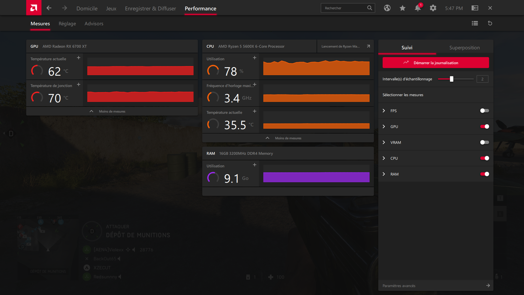Switch to the Superposition tab

click(465, 47)
